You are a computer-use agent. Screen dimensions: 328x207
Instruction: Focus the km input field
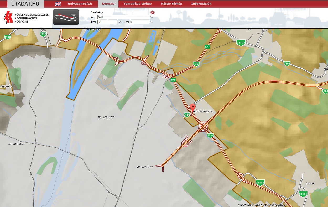pyautogui.click(x=107, y=22)
